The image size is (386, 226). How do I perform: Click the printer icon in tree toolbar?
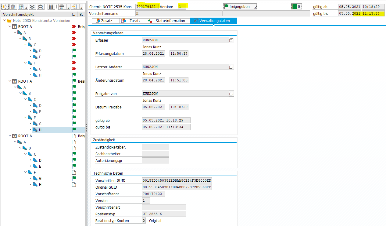pos(62,7)
